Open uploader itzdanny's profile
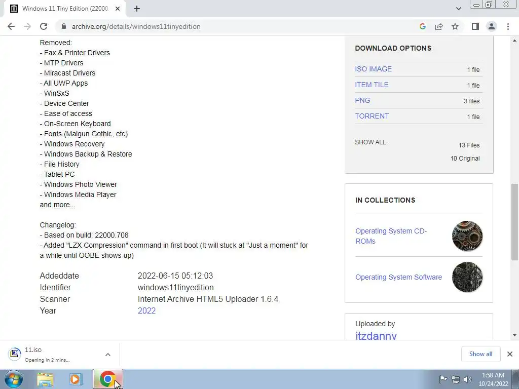Viewport: 519px width, 389px height. tap(376, 335)
